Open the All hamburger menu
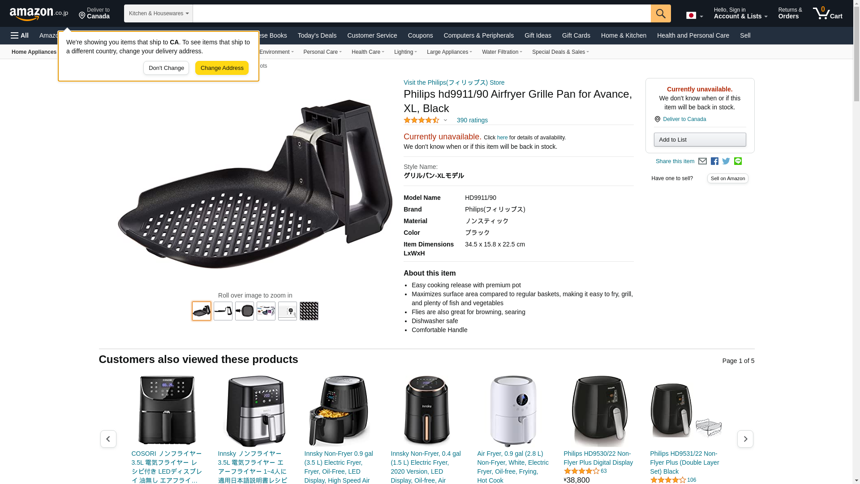 (x=20, y=35)
